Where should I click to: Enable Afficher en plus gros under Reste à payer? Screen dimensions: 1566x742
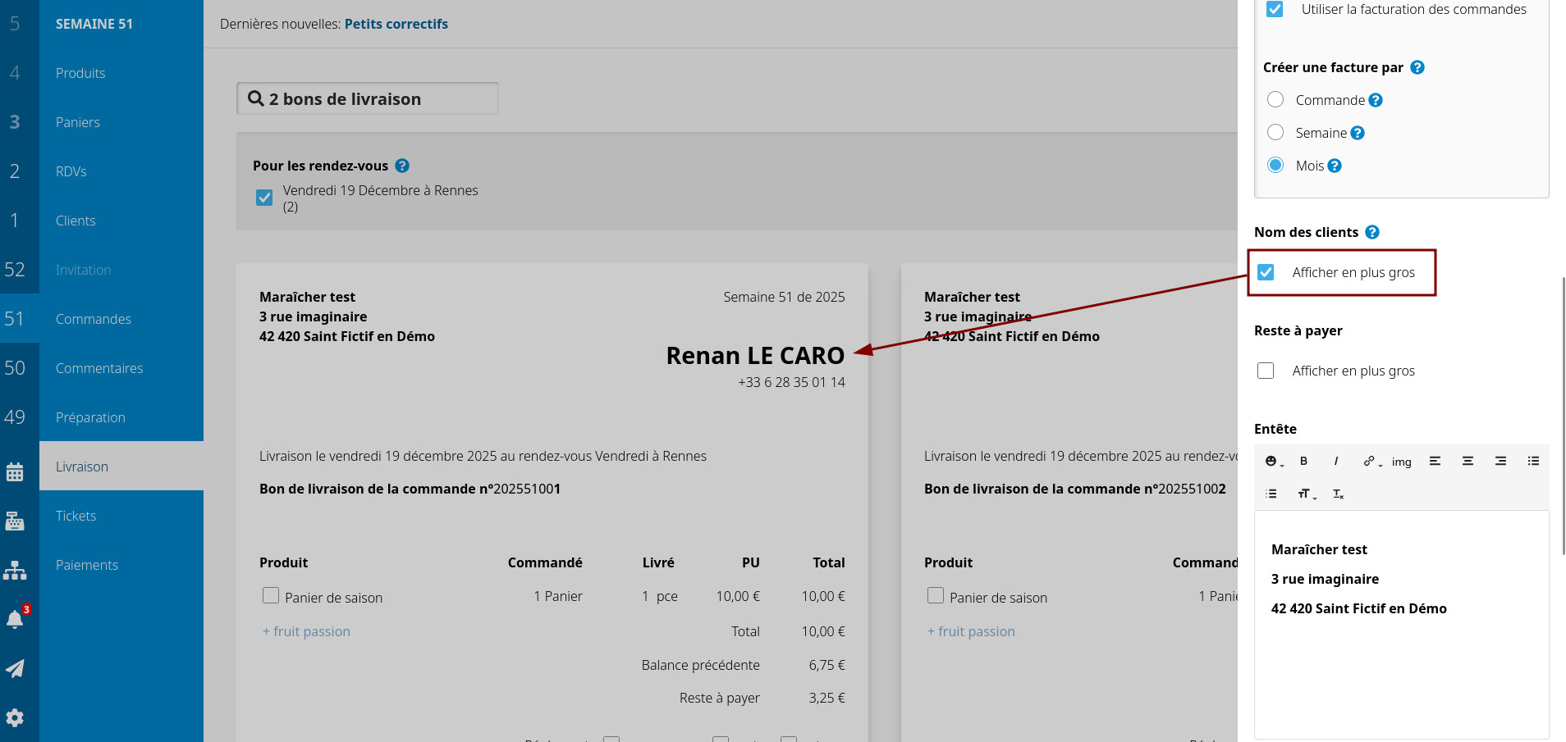(1266, 371)
